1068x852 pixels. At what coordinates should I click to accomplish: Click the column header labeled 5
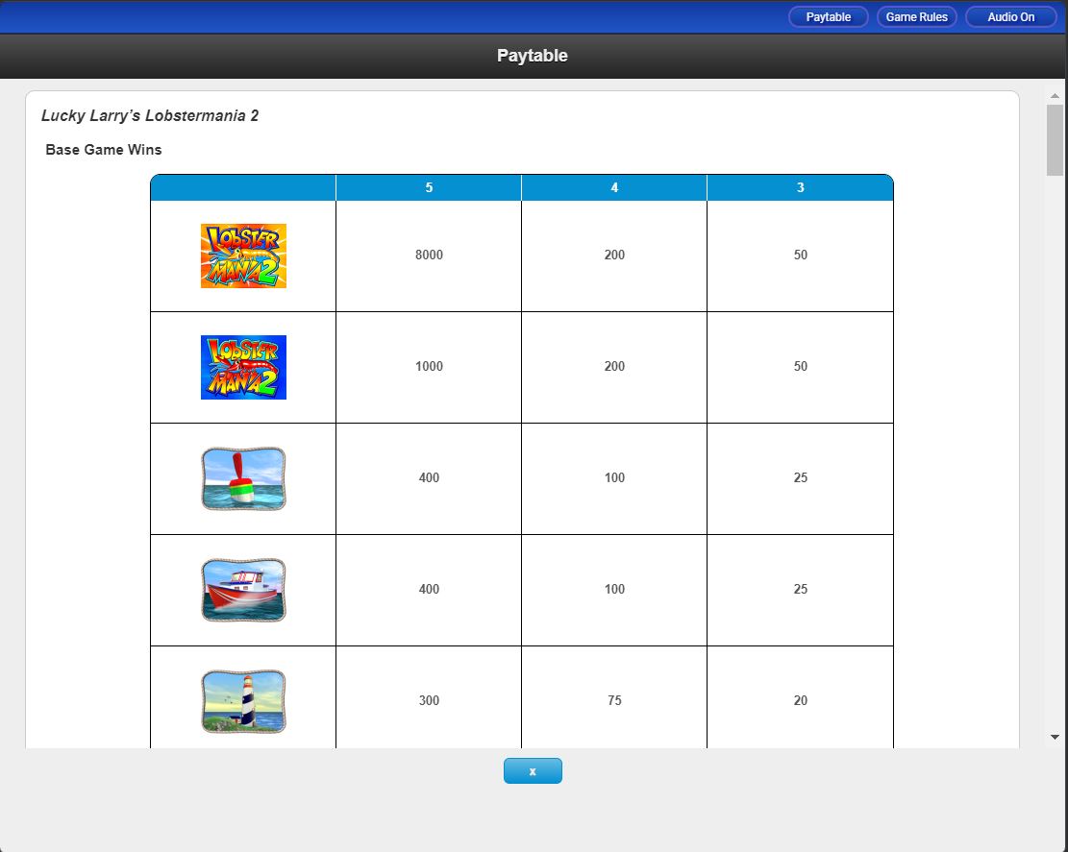[x=429, y=187]
